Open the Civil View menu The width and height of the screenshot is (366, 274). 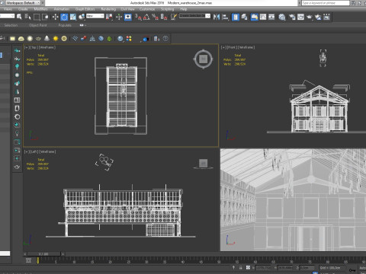[127, 9]
